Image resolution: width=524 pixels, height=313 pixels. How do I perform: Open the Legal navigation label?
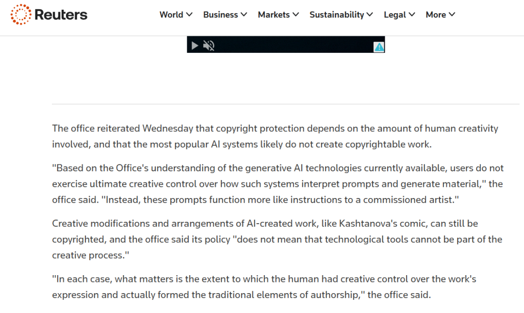point(394,15)
